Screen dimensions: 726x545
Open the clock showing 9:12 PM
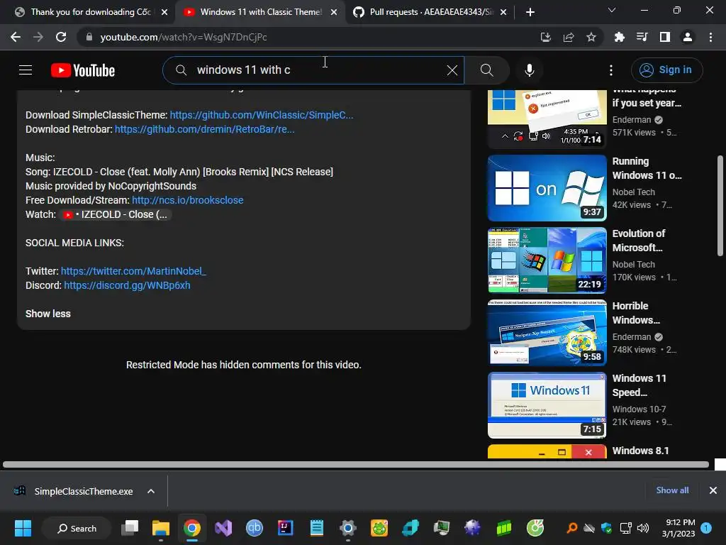tap(678, 528)
